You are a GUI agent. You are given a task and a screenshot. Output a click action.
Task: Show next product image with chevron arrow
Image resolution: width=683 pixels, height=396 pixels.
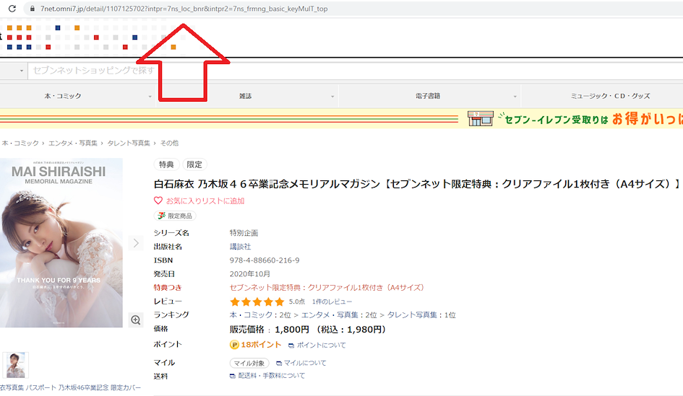tap(136, 243)
